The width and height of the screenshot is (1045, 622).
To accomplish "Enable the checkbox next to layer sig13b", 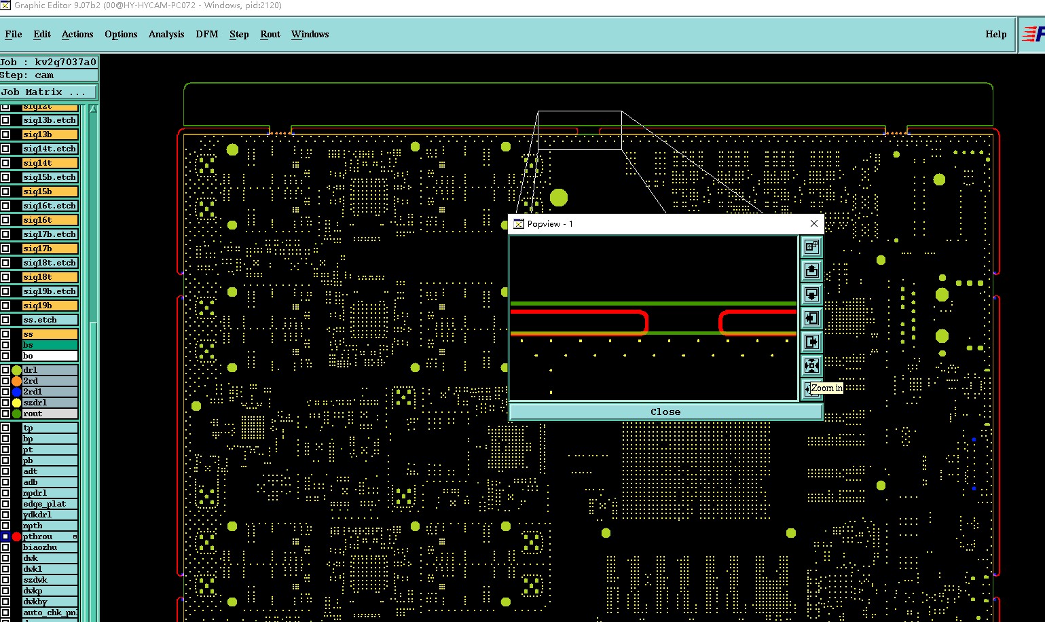I will [5, 134].
